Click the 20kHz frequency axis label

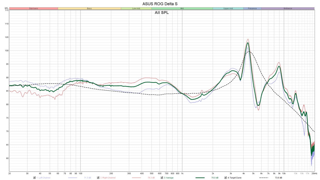[x=314, y=173]
